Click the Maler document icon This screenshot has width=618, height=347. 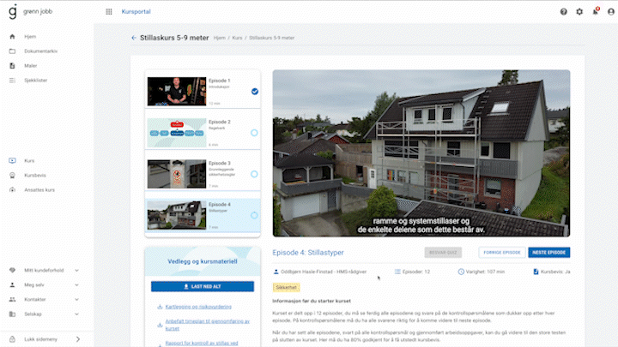pyautogui.click(x=12, y=66)
